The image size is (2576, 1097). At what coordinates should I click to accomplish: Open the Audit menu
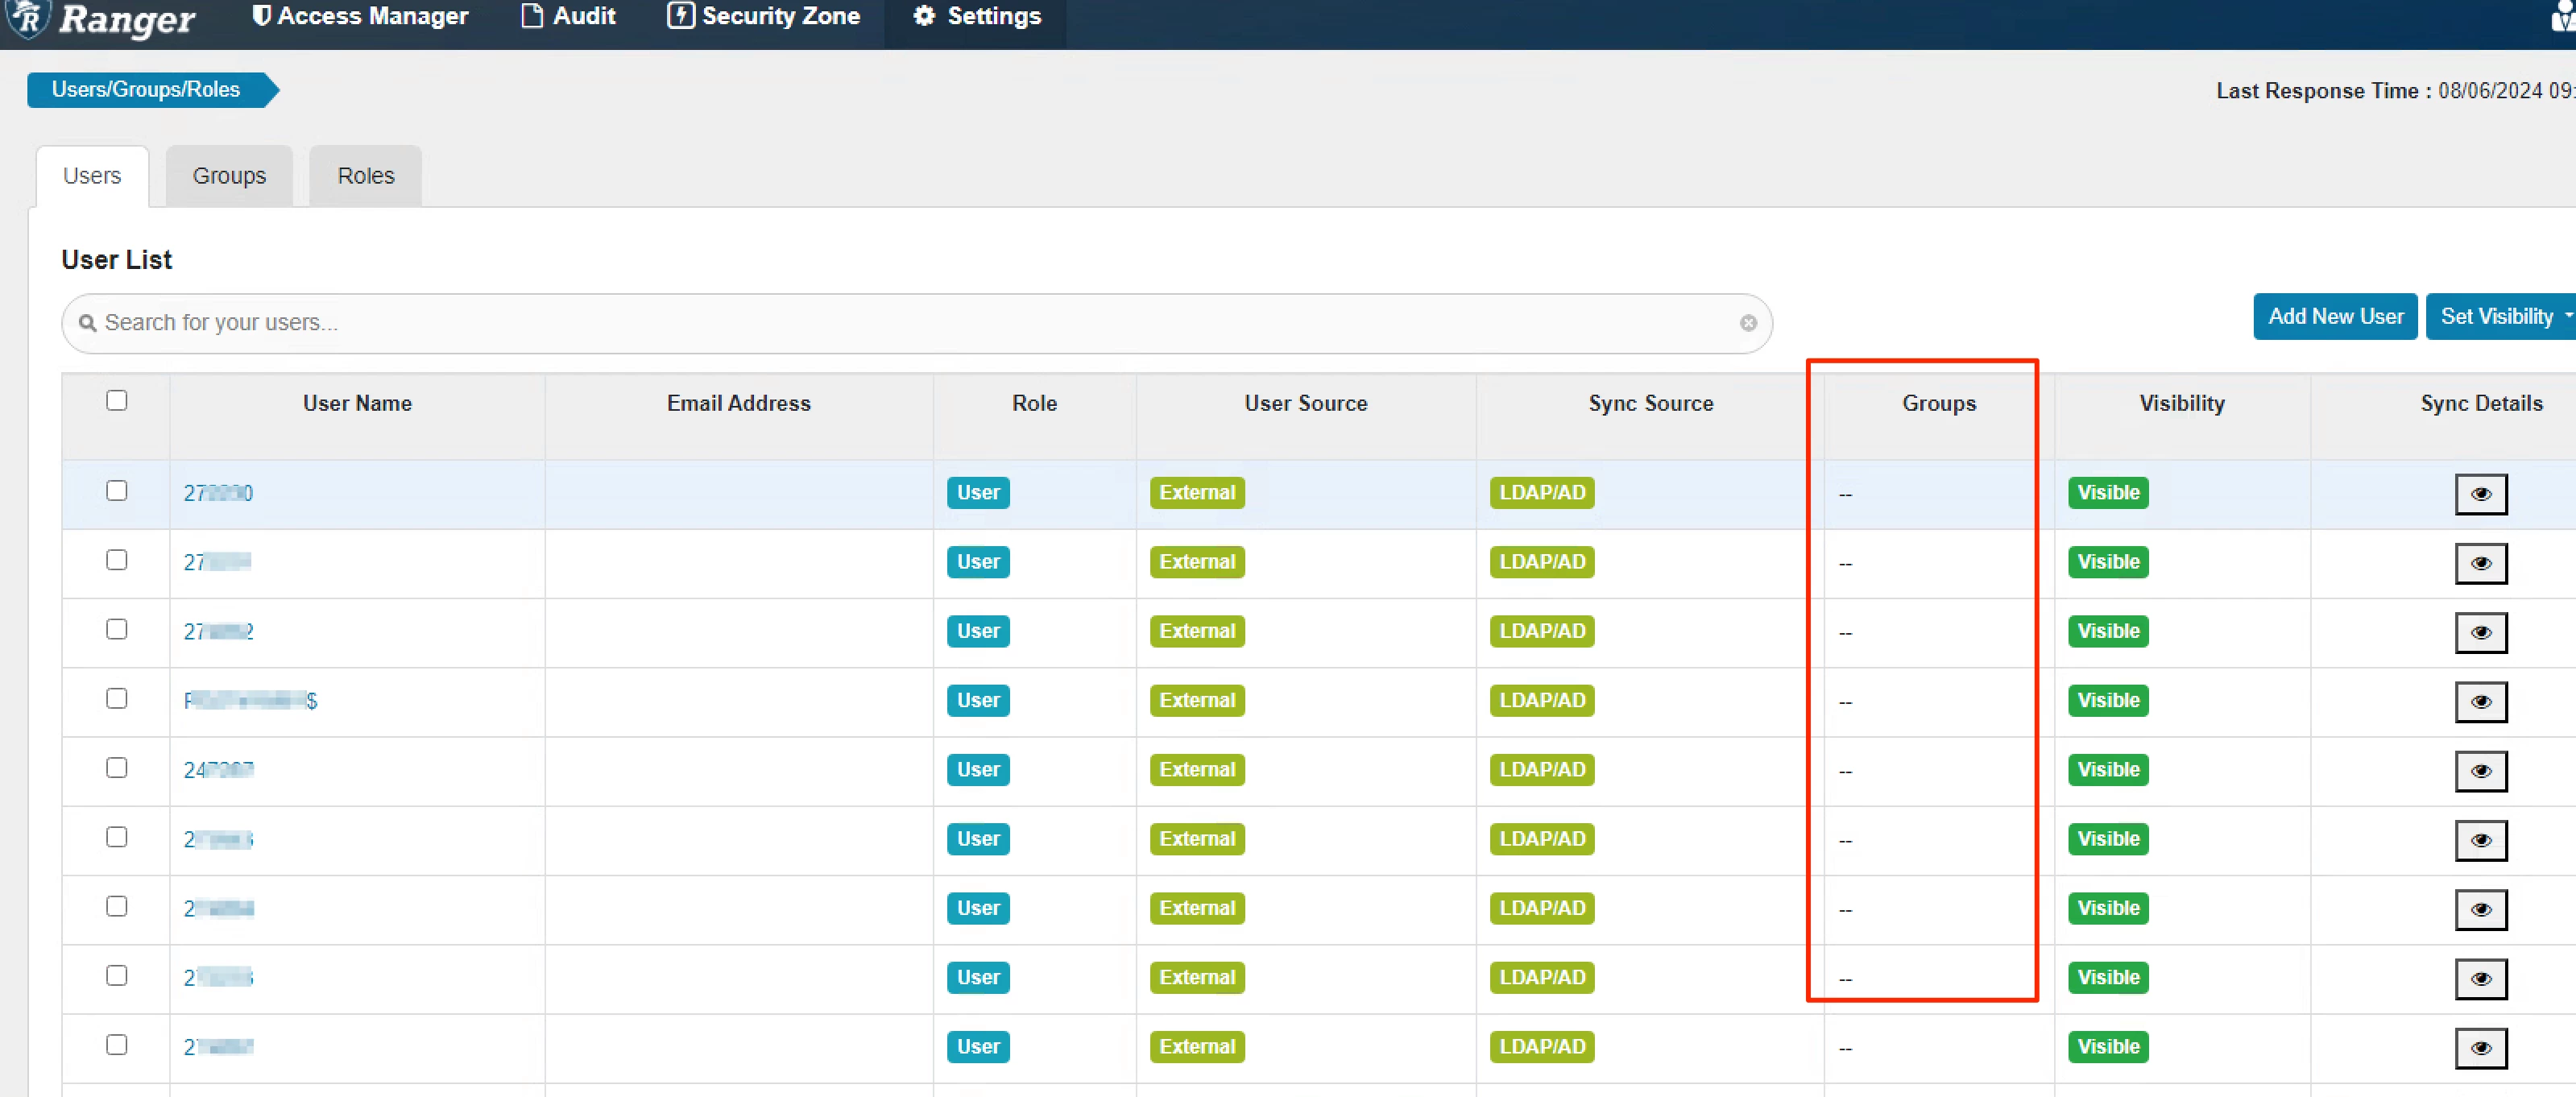(568, 16)
